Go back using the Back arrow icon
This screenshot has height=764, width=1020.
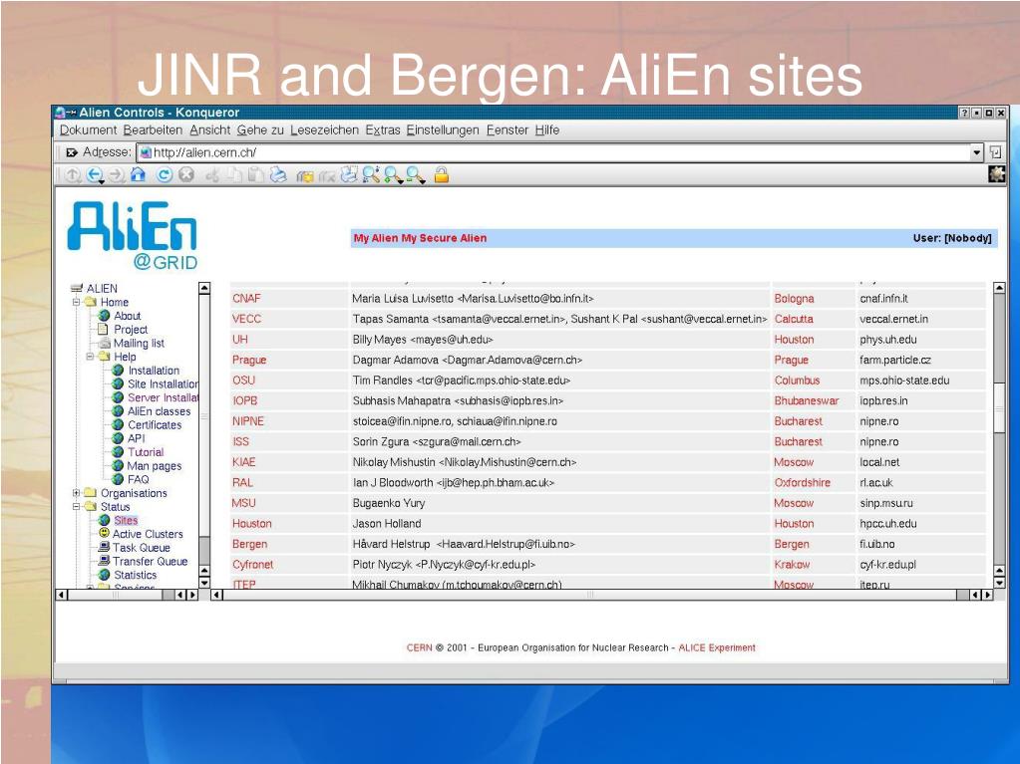95,174
